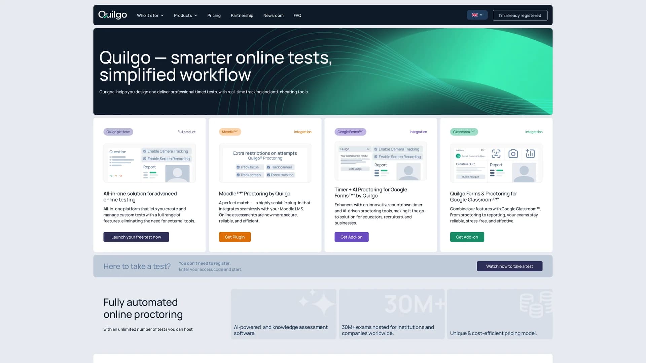Click the face scan icon in Classroom preview
Image resolution: width=646 pixels, height=363 pixels.
click(x=496, y=154)
